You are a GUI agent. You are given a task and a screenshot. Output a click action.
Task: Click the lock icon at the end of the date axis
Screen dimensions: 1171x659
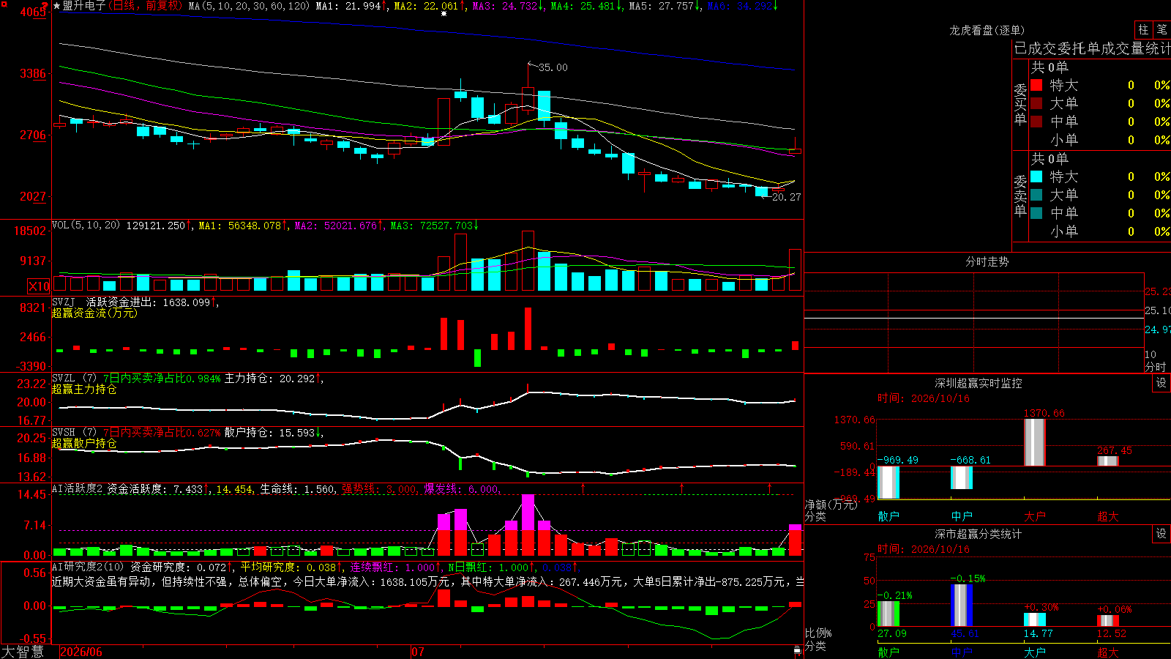tap(797, 651)
